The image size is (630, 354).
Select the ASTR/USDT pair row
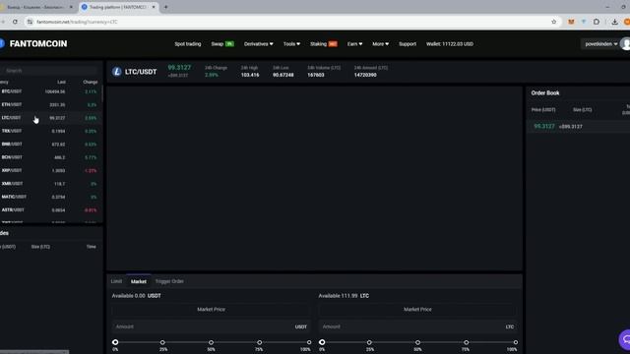pyautogui.click(x=50, y=209)
